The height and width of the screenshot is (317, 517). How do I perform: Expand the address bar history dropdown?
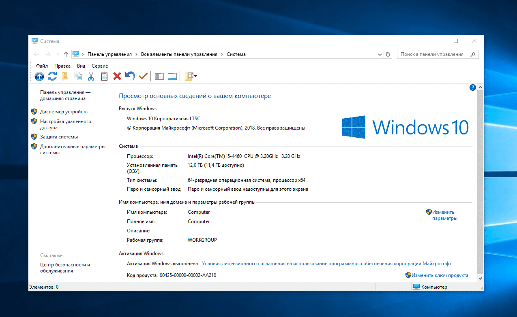[x=380, y=54]
